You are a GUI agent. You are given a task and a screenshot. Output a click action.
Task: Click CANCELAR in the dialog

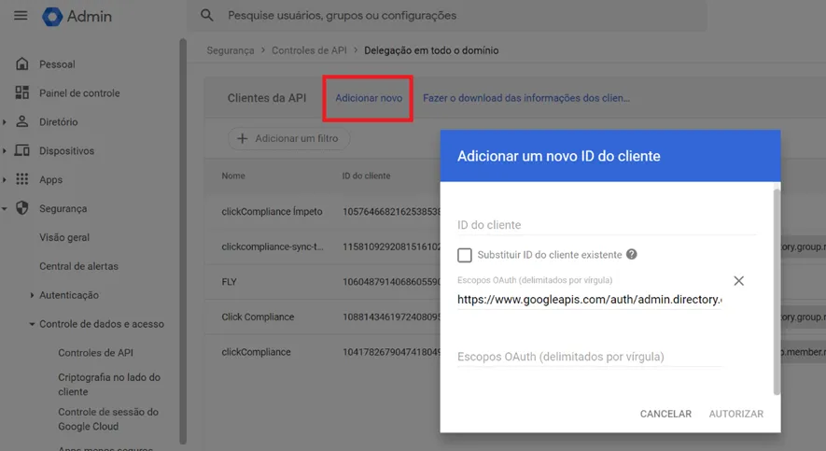tap(665, 415)
